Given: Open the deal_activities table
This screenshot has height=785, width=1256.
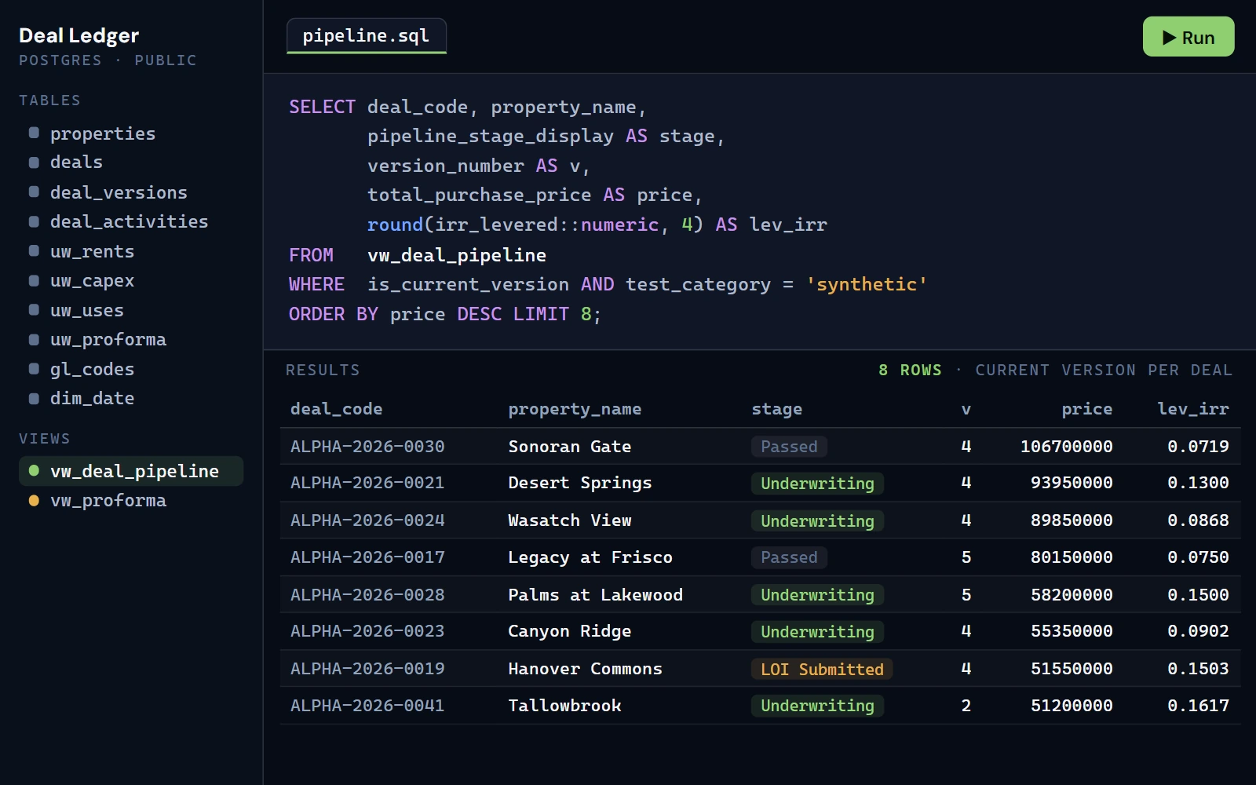Looking at the screenshot, I should click(x=131, y=221).
